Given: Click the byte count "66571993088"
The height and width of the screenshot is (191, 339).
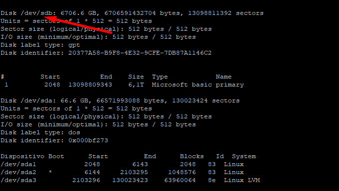Looking at the screenshot, I should [118, 101].
